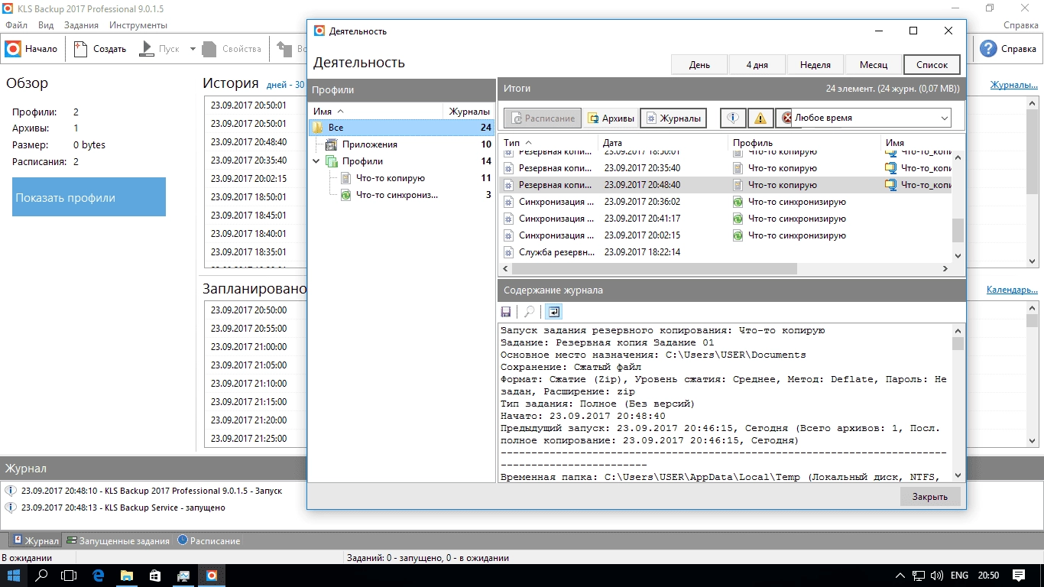Screen dimensions: 1044x587
Task: Sort by the Журналы column in profiles panel
Action: [469, 112]
